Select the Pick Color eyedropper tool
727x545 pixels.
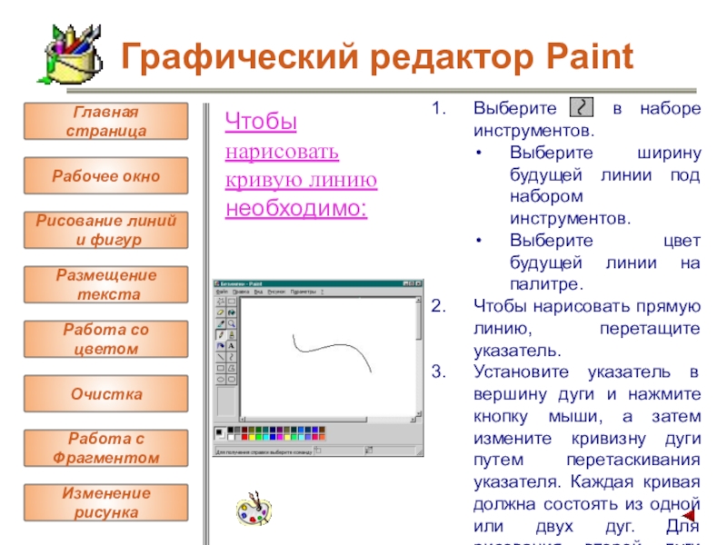click(221, 323)
